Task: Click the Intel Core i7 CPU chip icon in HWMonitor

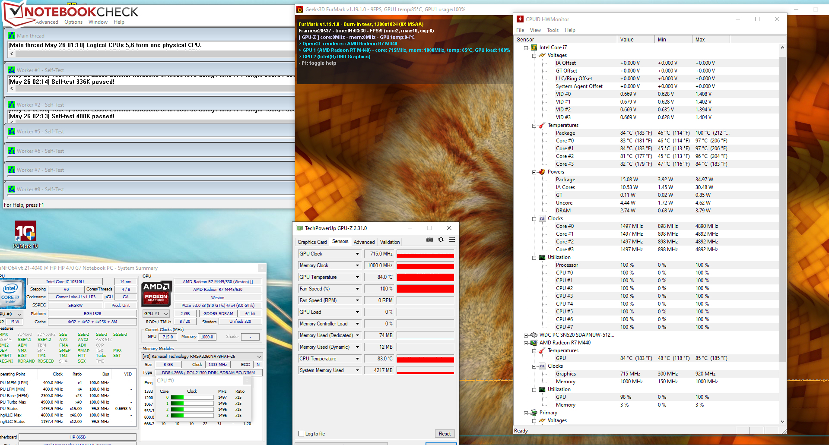Action: pyautogui.click(x=534, y=47)
